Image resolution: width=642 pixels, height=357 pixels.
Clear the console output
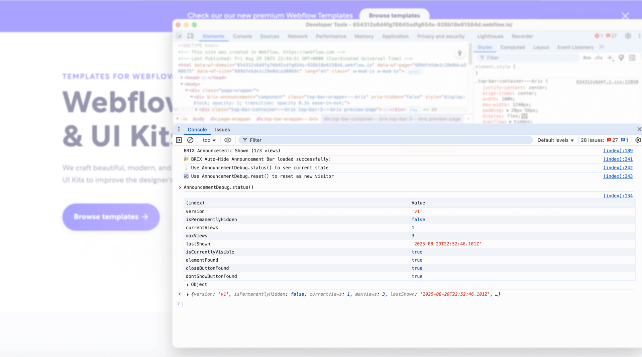click(x=190, y=140)
